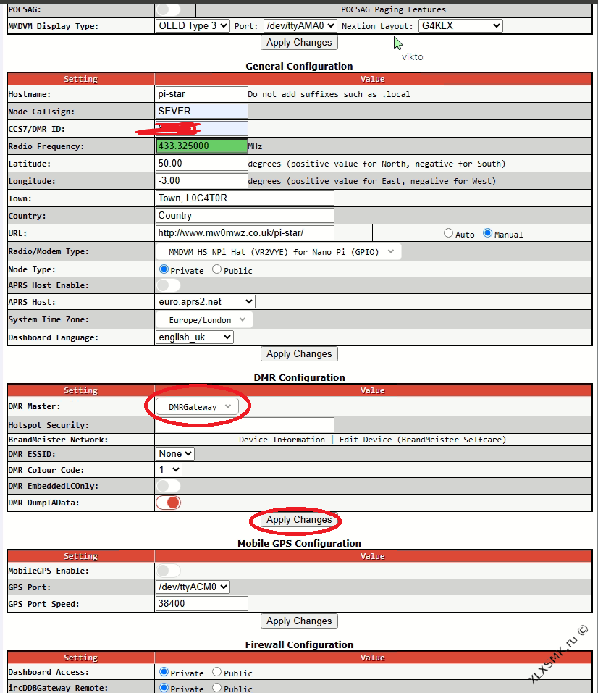
Task: Open the Dashboard Language dropdown
Action: tap(195, 337)
